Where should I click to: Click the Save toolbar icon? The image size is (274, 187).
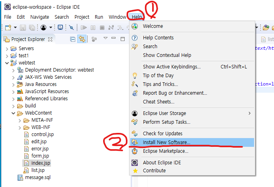point(23,27)
